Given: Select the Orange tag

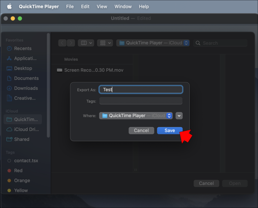Looking at the screenshot, I should pyautogui.click(x=21, y=180).
